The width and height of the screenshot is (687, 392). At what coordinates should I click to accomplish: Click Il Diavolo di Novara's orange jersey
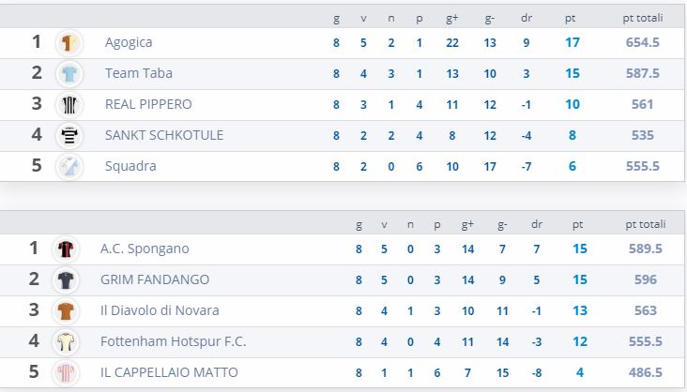(x=66, y=310)
